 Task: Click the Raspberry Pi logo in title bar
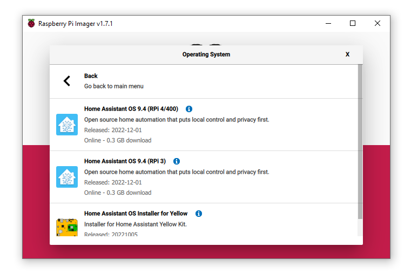click(x=31, y=23)
